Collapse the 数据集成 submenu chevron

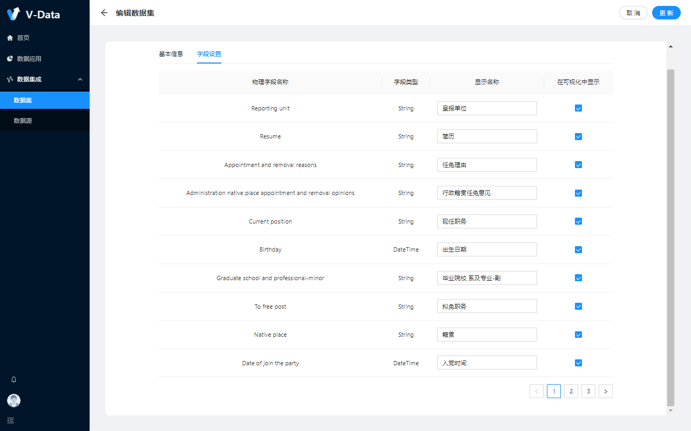(x=80, y=80)
